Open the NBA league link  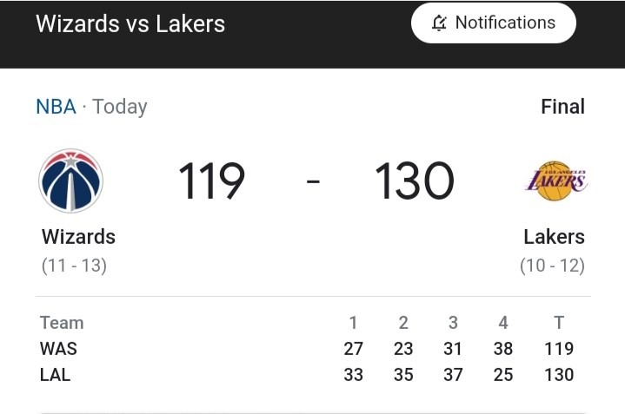pyautogui.click(x=56, y=107)
